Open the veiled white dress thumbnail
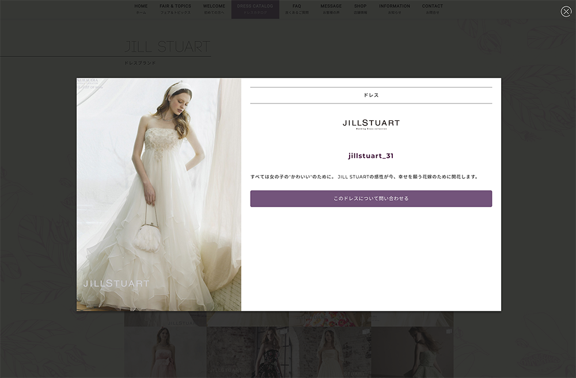 coord(330,352)
